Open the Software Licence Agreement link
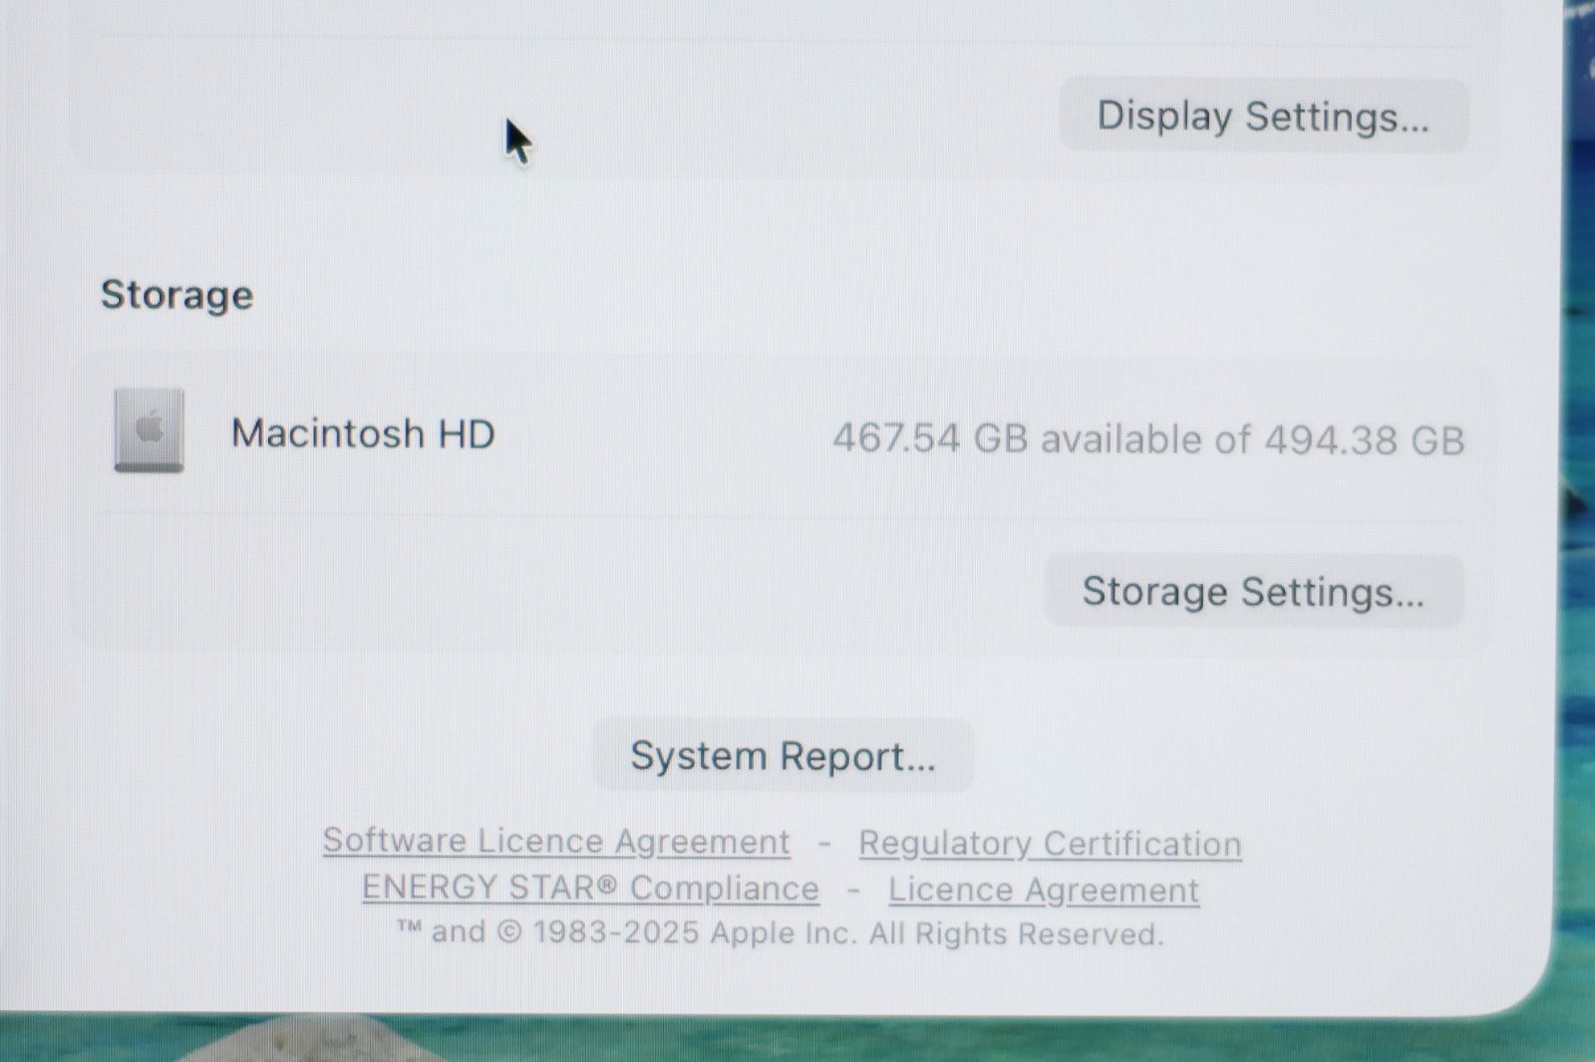Screen dimensions: 1595x1062 tap(556, 842)
